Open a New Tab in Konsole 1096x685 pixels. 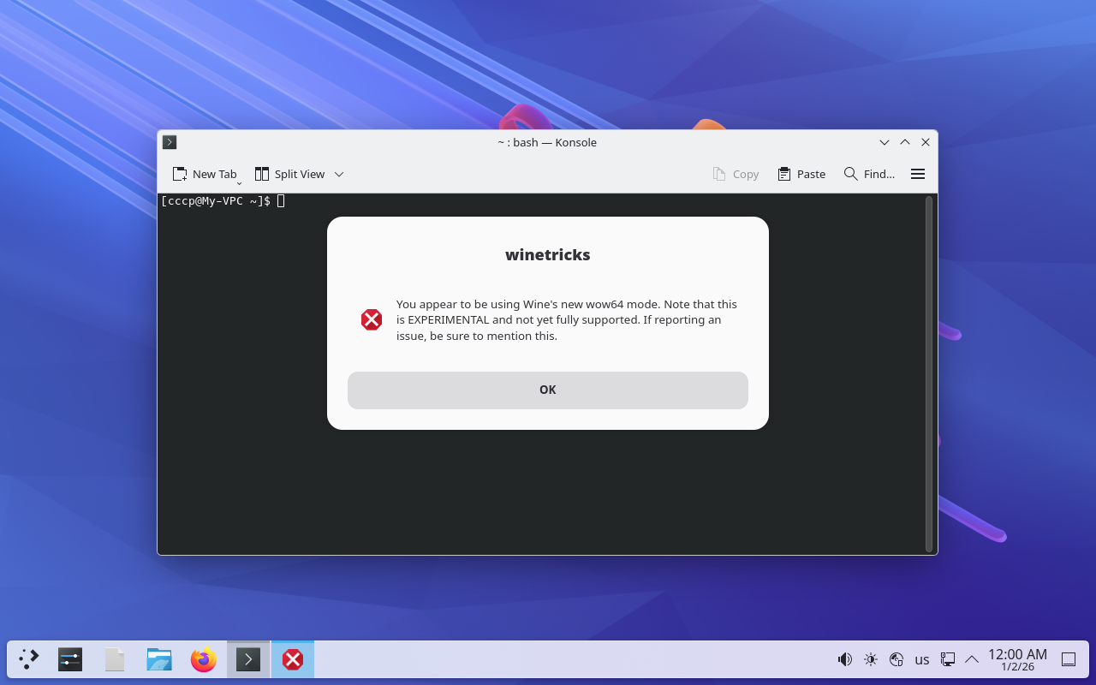point(204,174)
